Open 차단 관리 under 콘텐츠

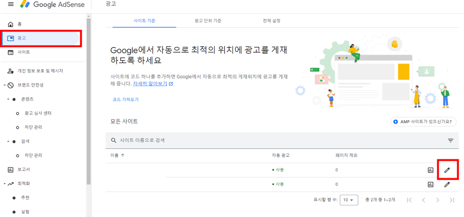pos(33,127)
